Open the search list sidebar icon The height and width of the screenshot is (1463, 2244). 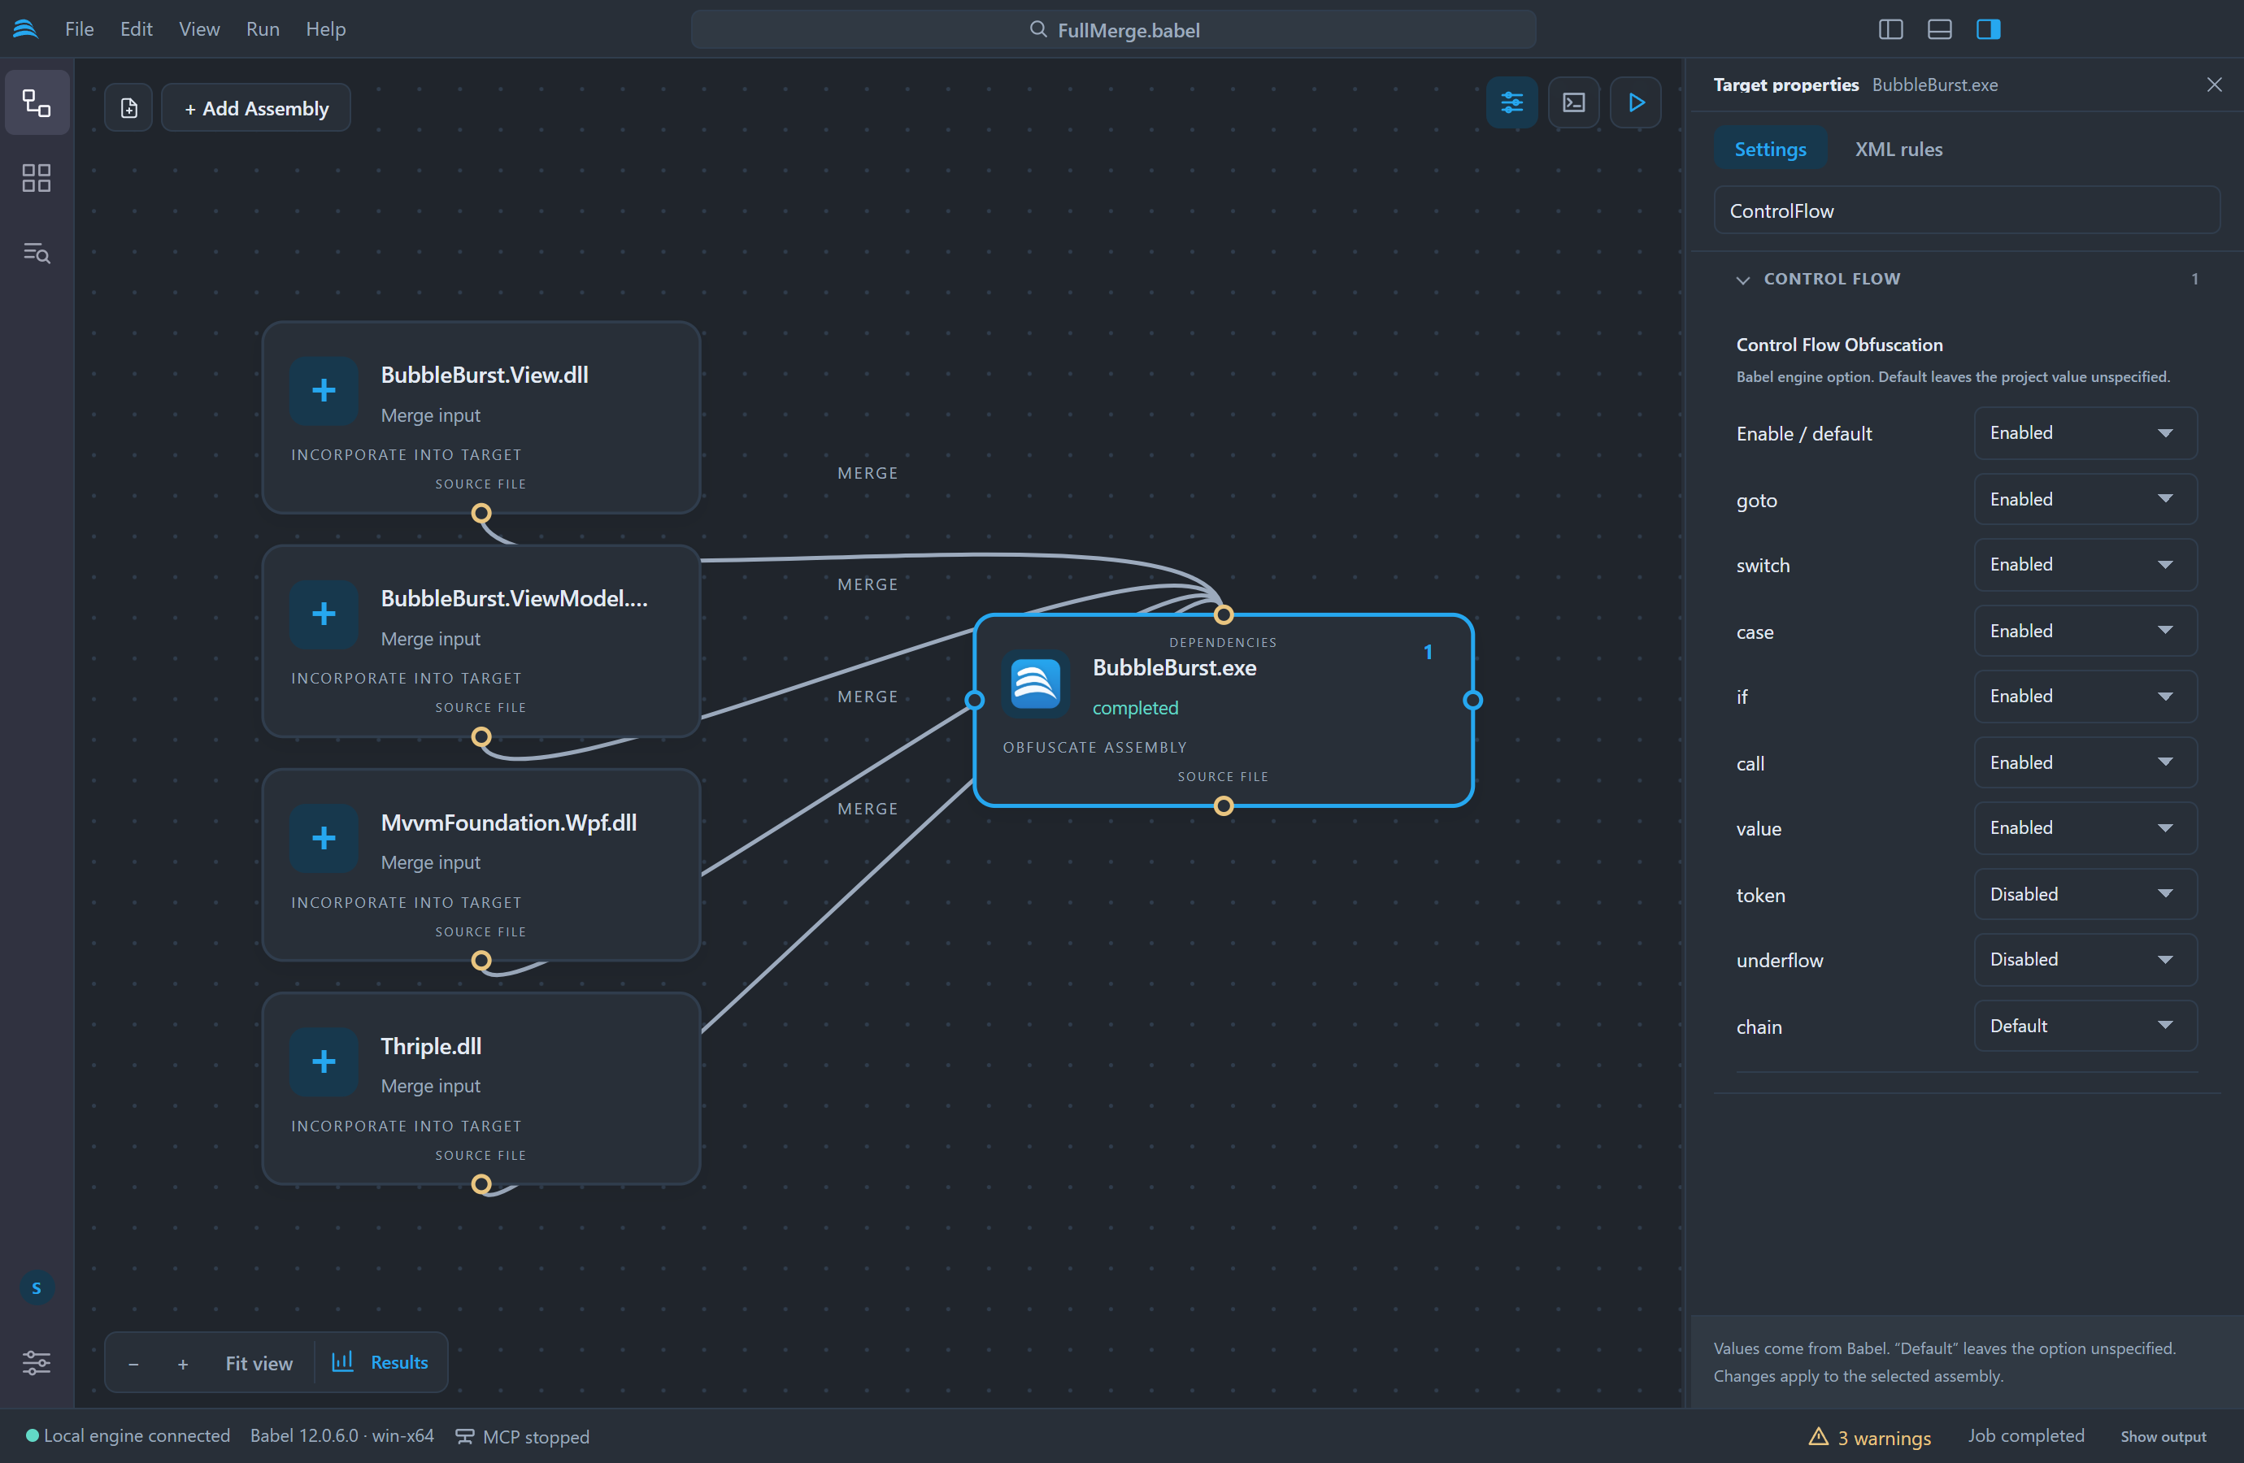coord(37,253)
